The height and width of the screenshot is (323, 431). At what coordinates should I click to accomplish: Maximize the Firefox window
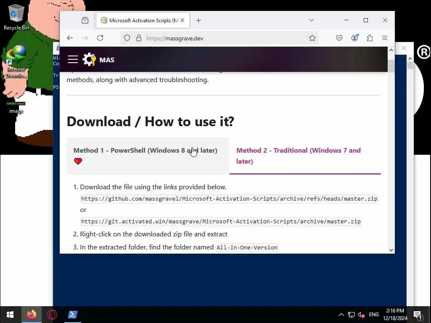click(366, 20)
